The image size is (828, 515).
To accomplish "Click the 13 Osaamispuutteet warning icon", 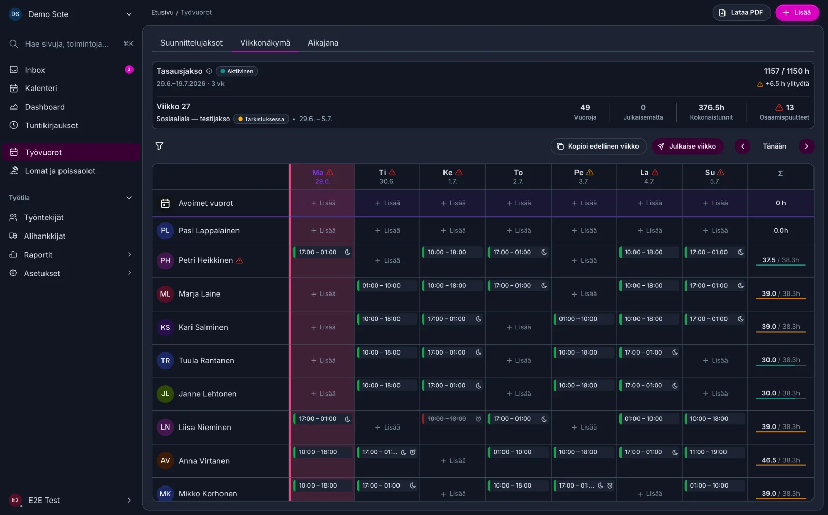I will pos(779,108).
